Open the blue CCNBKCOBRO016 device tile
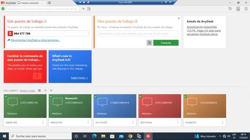250x140 pixels. (115, 106)
